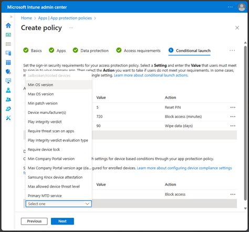The width and height of the screenshot is (249, 232).
Task: Go to the Data protection step
Action: [x=91, y=51]
